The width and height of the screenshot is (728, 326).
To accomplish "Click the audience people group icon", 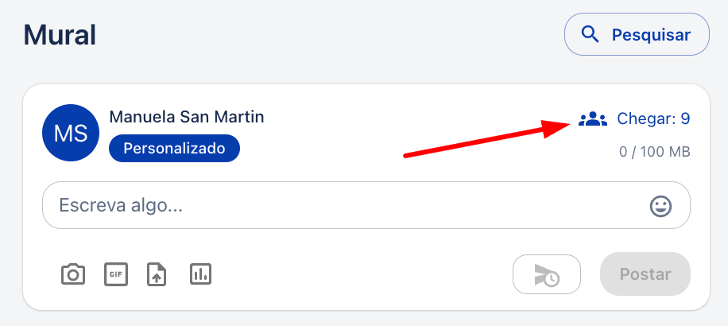I will [x=592, y=119].
